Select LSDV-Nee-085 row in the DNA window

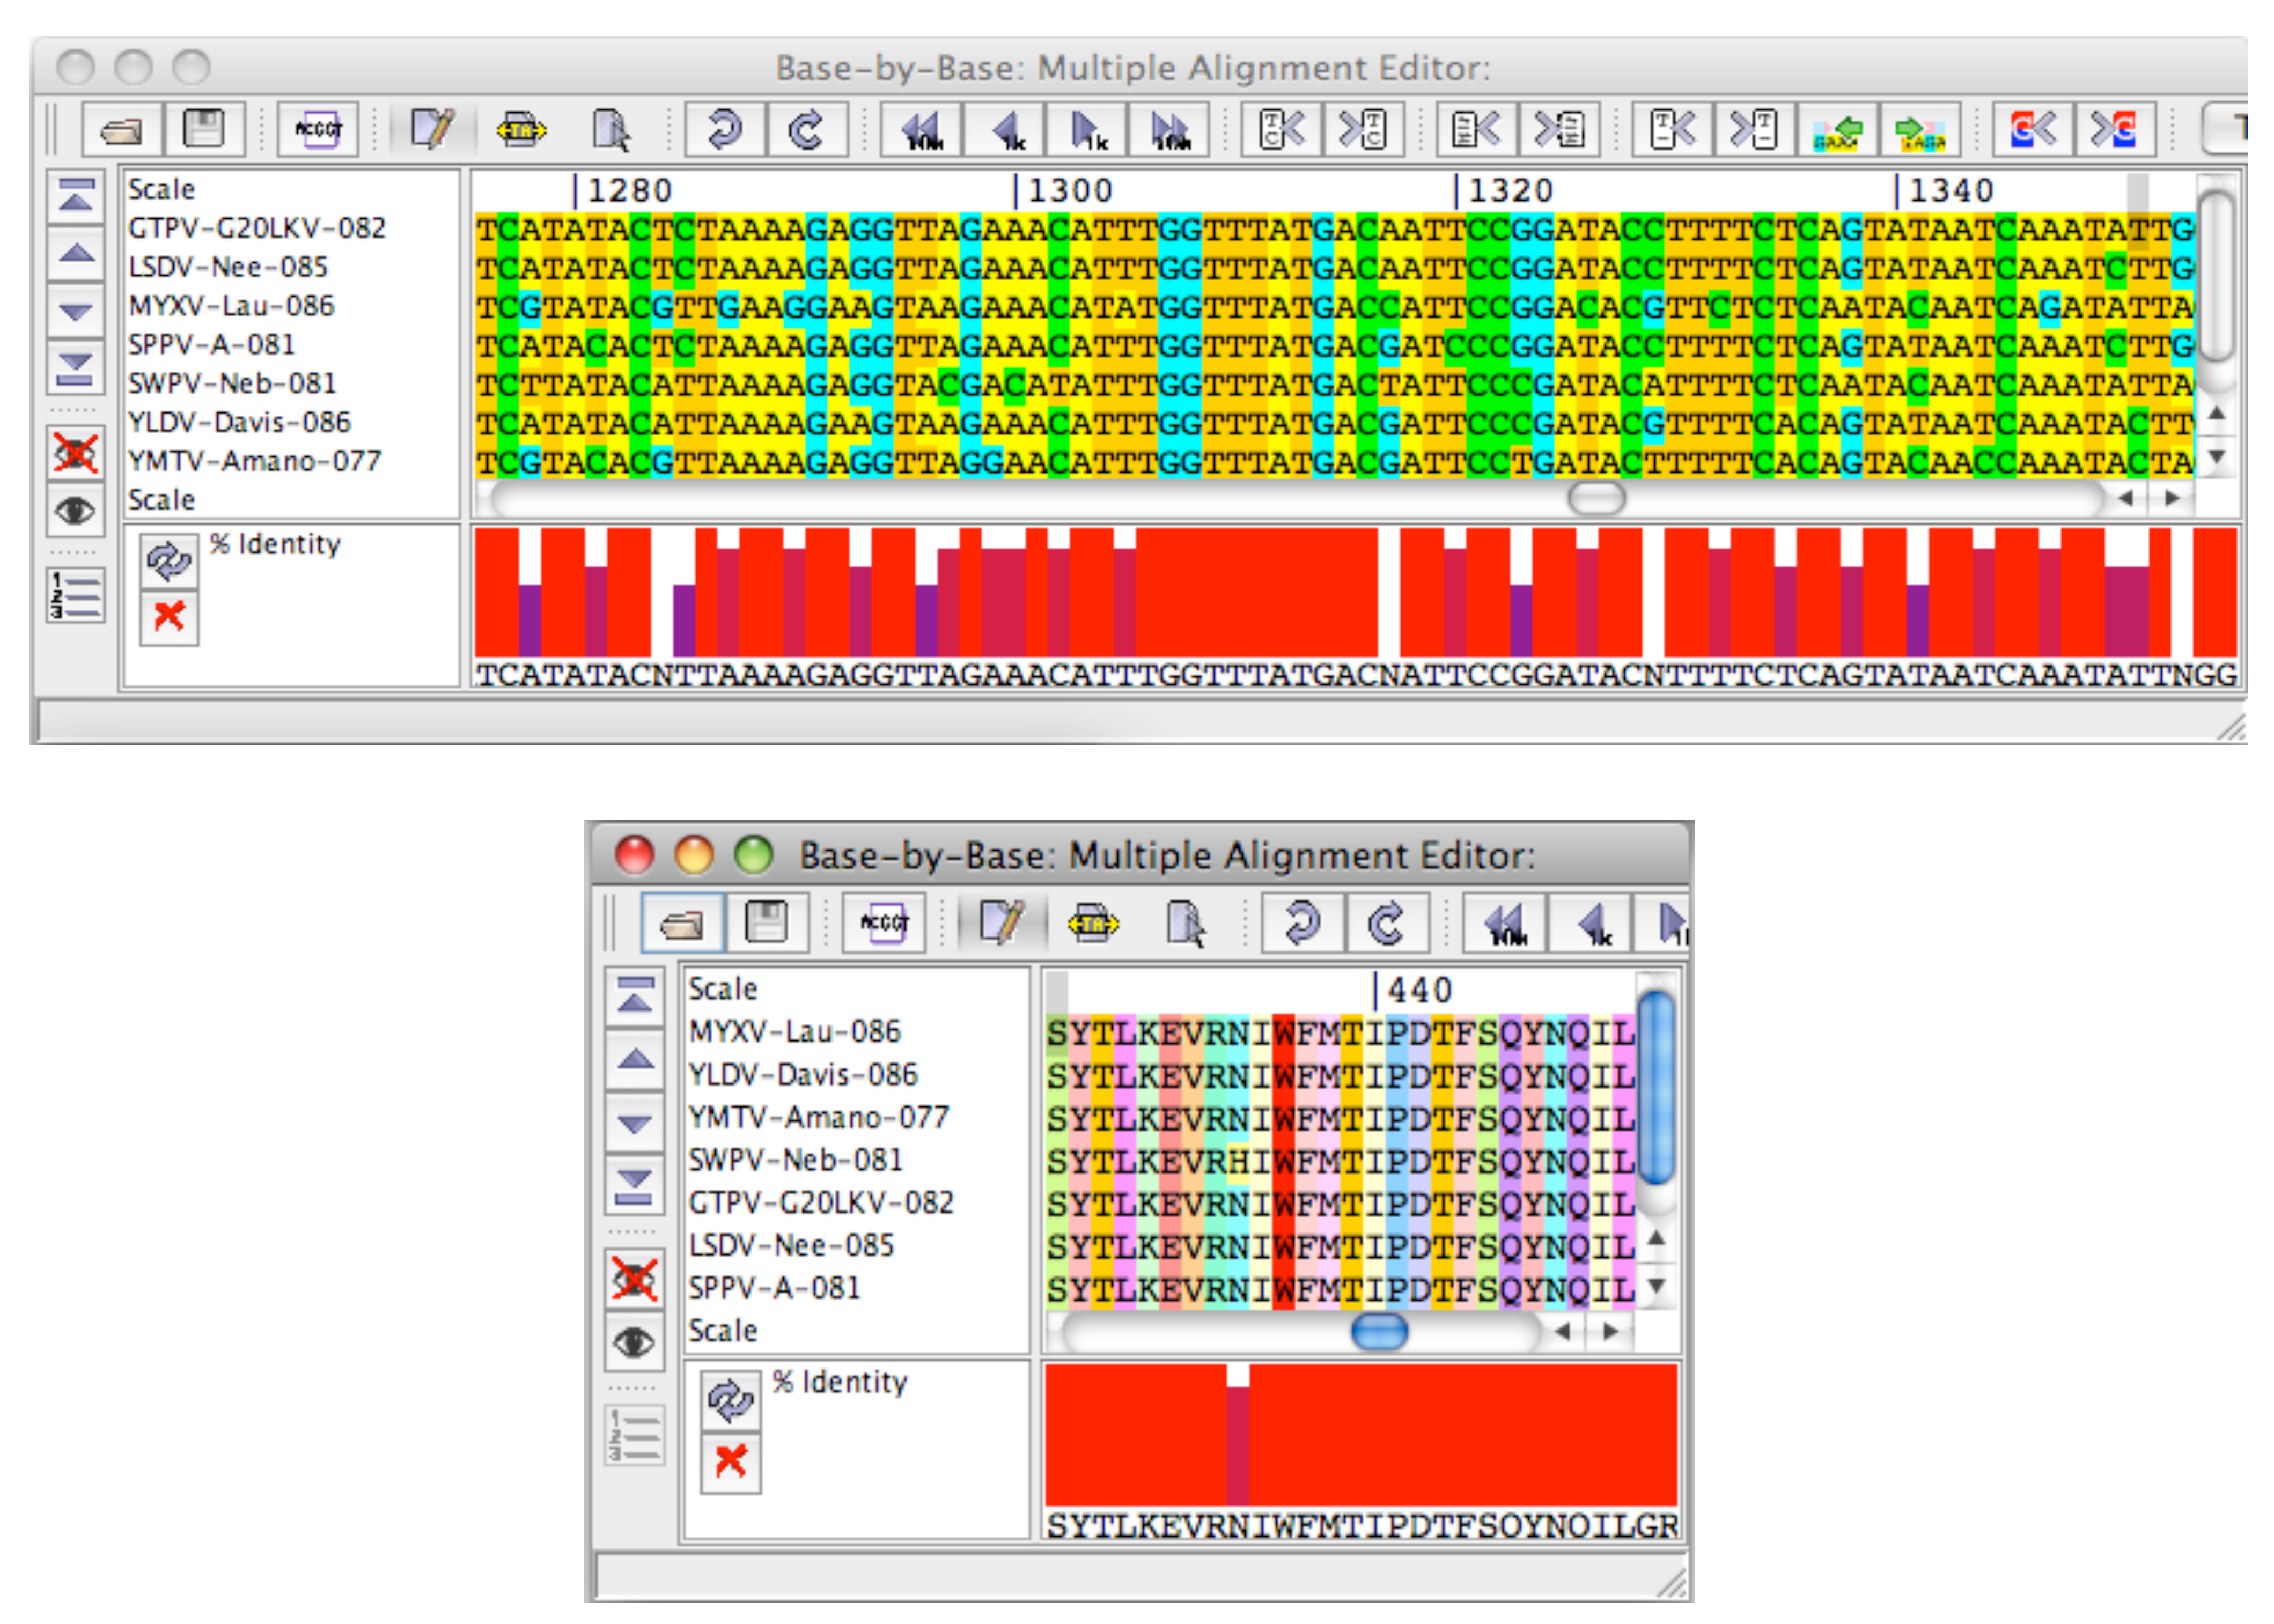pos(228,268)
